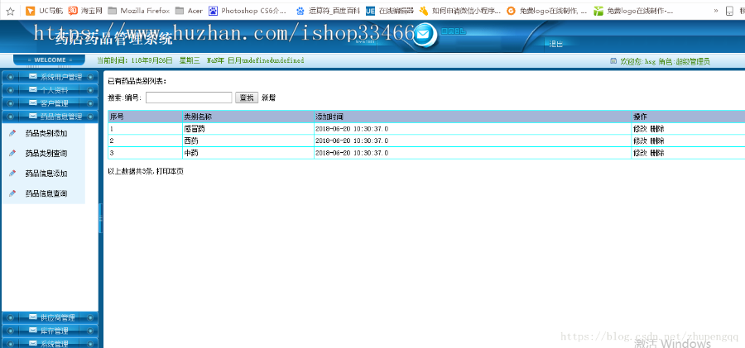Click the 退出 logout link

pos(556,44)
